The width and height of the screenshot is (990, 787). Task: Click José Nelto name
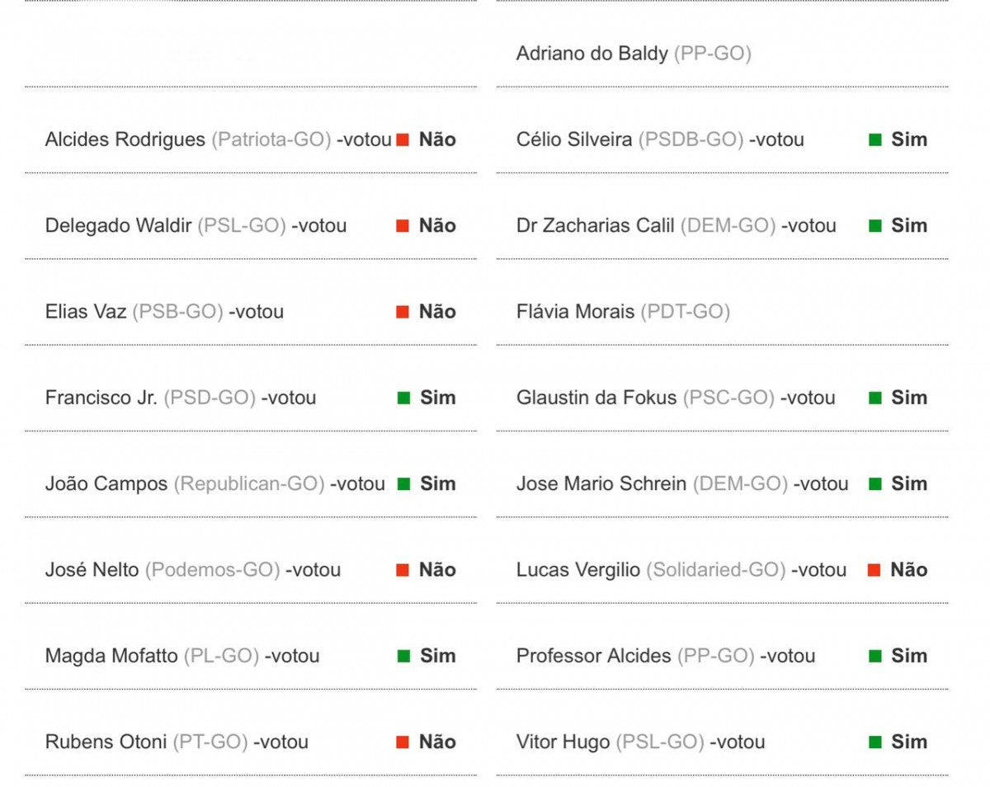pyautogui.click(x=92, y=570)
